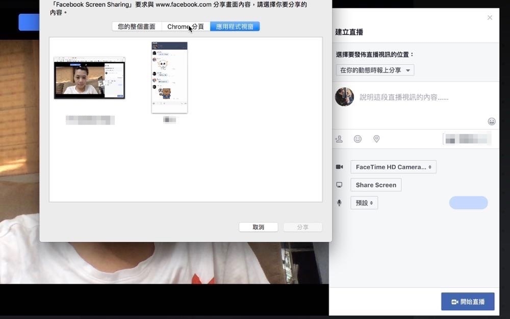Image resolution: width=510 pixels, height=319 pixels.
Task: Open the feeling/activity smiley icon
Action: (x=358, y=139)
